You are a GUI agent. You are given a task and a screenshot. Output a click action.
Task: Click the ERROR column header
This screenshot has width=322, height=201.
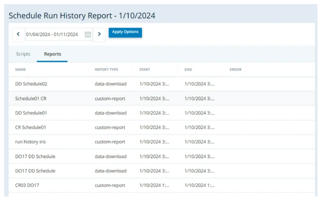[x=236, y=70]
